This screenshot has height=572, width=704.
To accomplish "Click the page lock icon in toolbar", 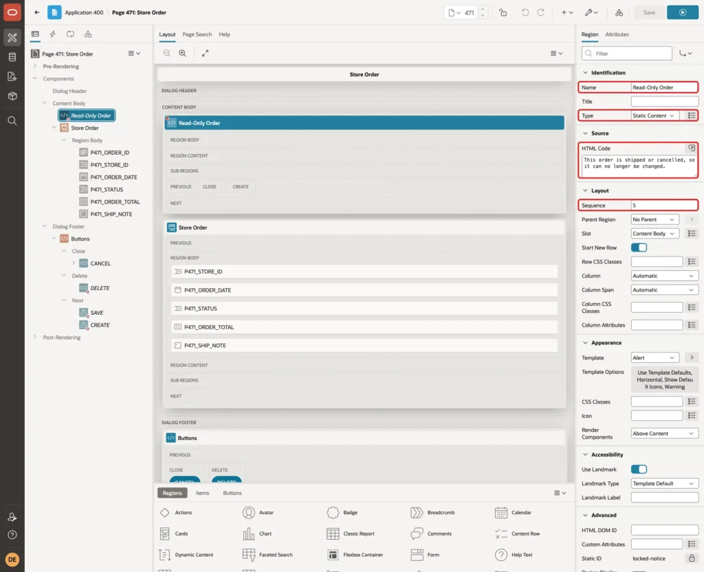I will [503, 12].
